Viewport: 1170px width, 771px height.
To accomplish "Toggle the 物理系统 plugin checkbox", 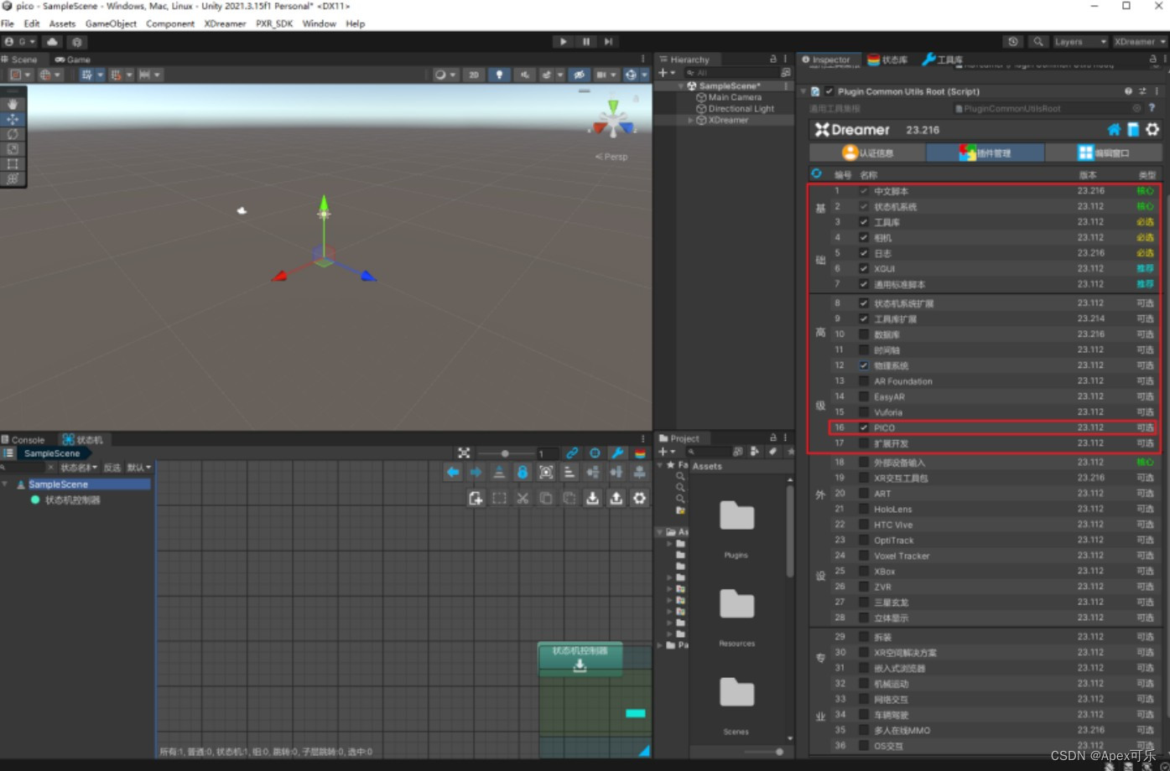I will [x=864, y=365].
